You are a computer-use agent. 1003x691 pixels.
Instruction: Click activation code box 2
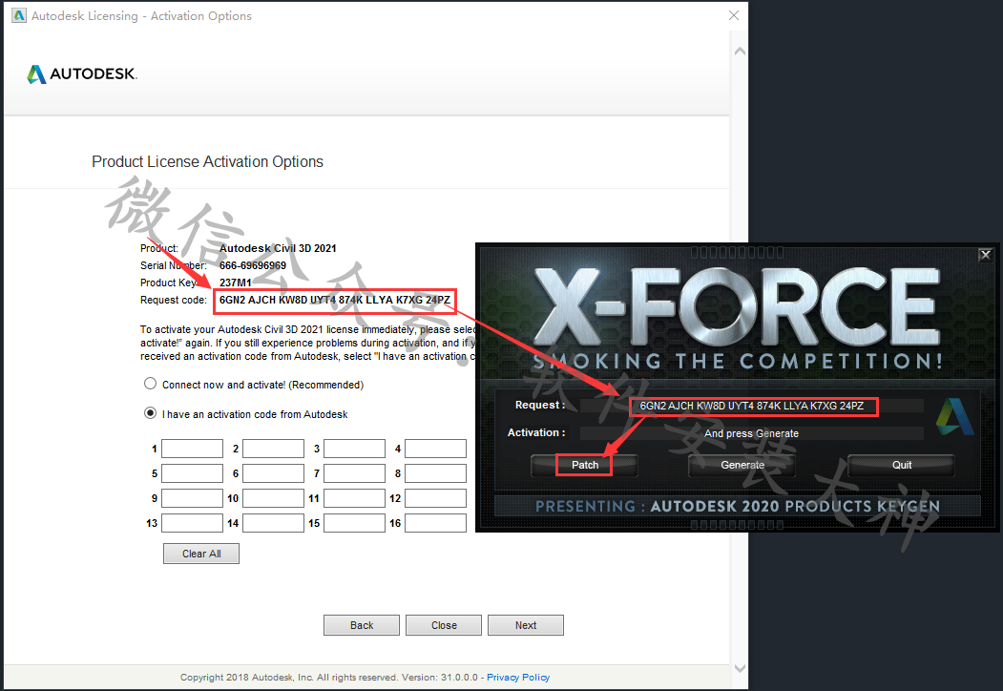(x=273, y=449)
